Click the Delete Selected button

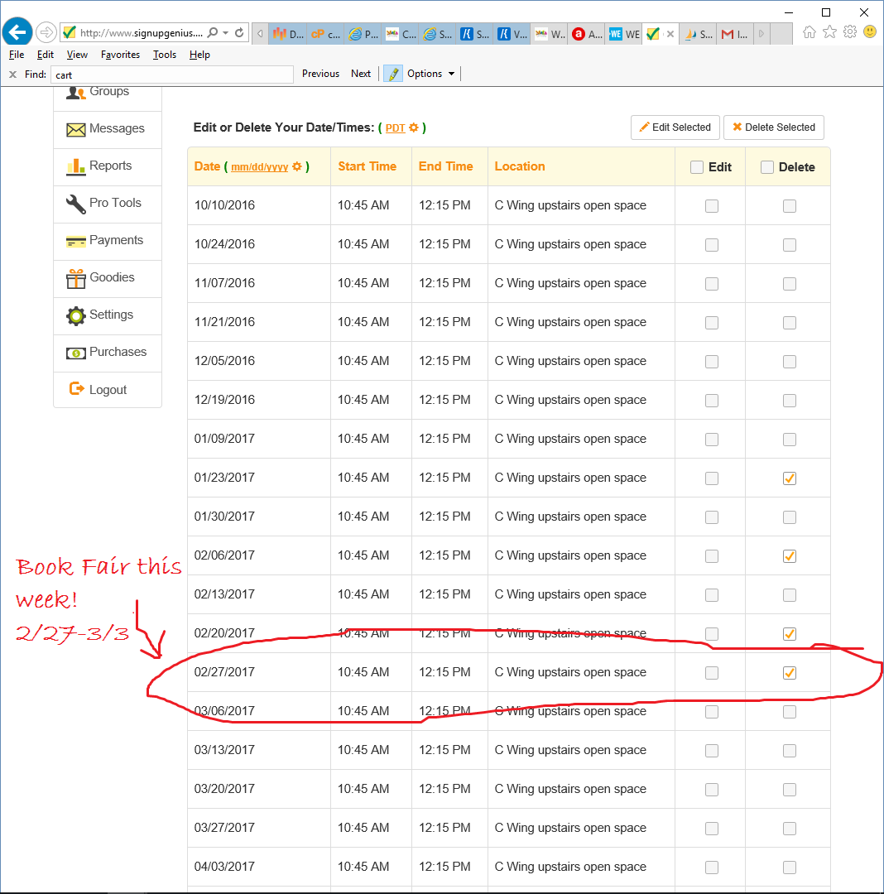(773, 127)
